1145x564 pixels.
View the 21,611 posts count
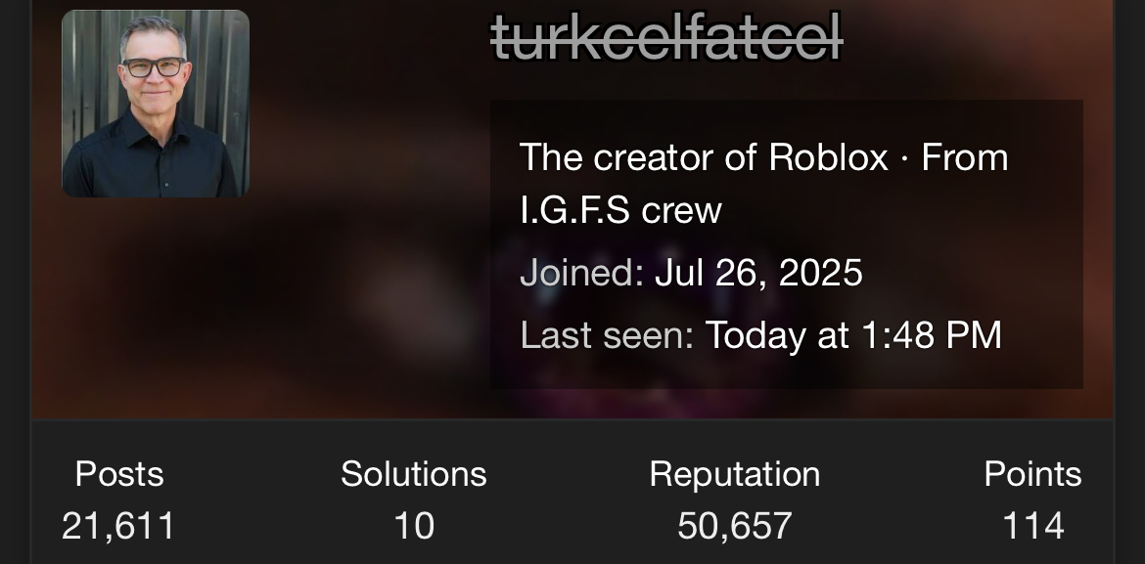[x=118, y=526]
